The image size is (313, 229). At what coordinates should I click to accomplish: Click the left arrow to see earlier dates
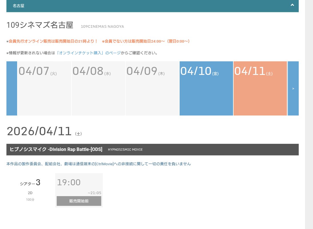(12, 88)
